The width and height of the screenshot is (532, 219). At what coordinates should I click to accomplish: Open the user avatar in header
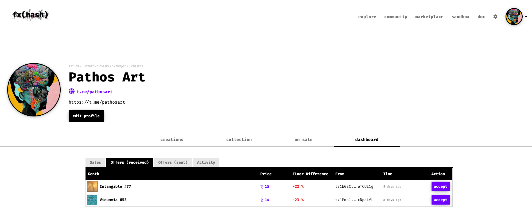tap(514, 17)
